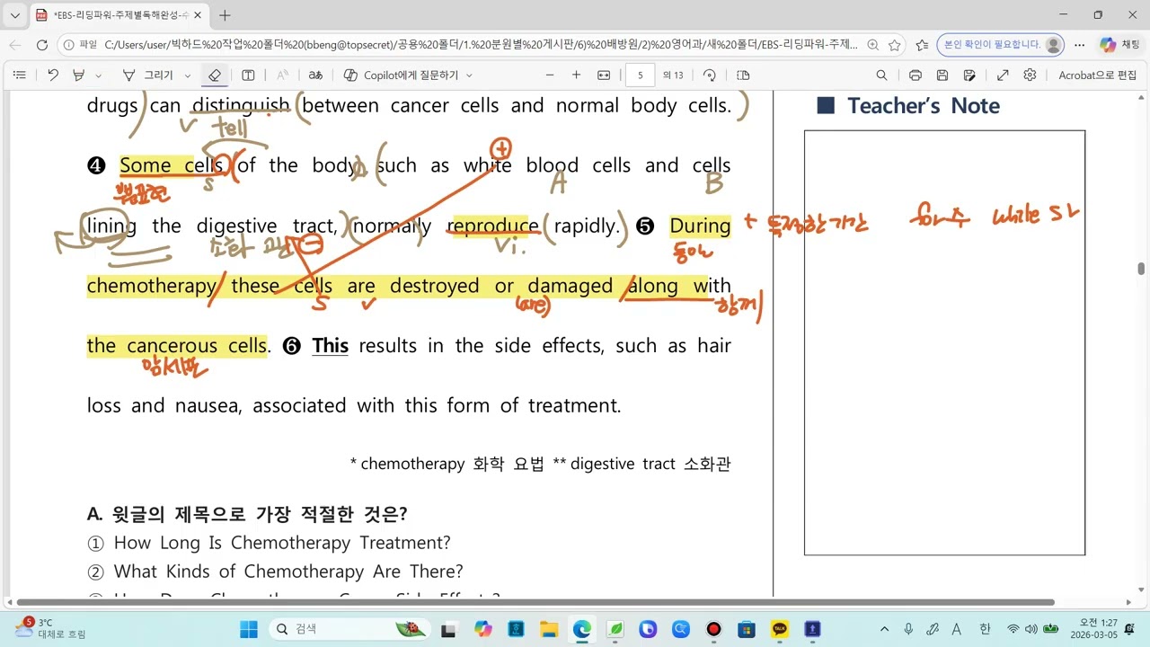1150x647 pixels.
Task: Open the favorites list icon
Action: [x=922, y=45]
